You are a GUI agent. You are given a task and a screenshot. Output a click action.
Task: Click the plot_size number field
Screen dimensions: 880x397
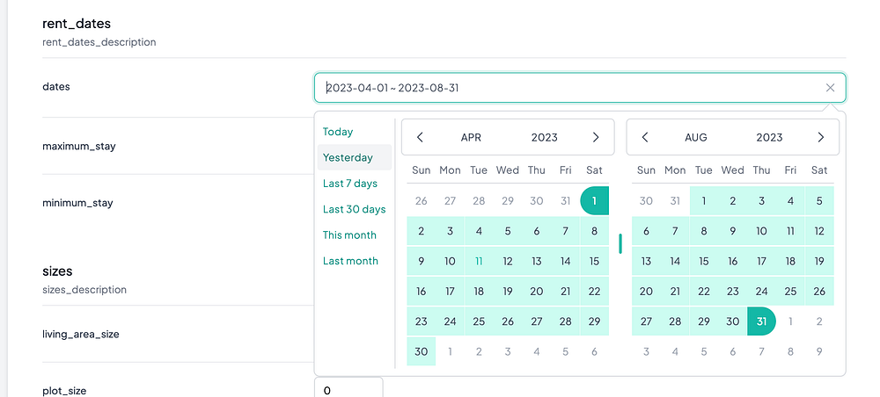pyautogui.click(x=348, y=389)
